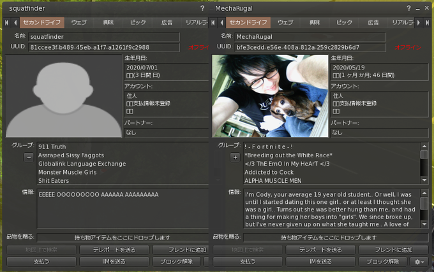434x272 pixels.
Task: Click the plus button beside squatfinder groups
Action: pyautogui.click(x=29, y=157)
